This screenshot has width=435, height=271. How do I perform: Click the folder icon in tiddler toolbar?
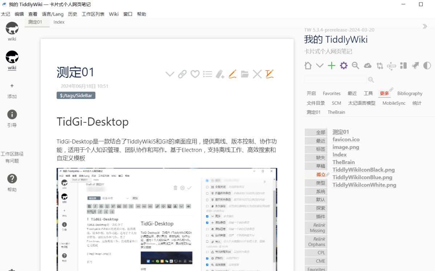245,74
